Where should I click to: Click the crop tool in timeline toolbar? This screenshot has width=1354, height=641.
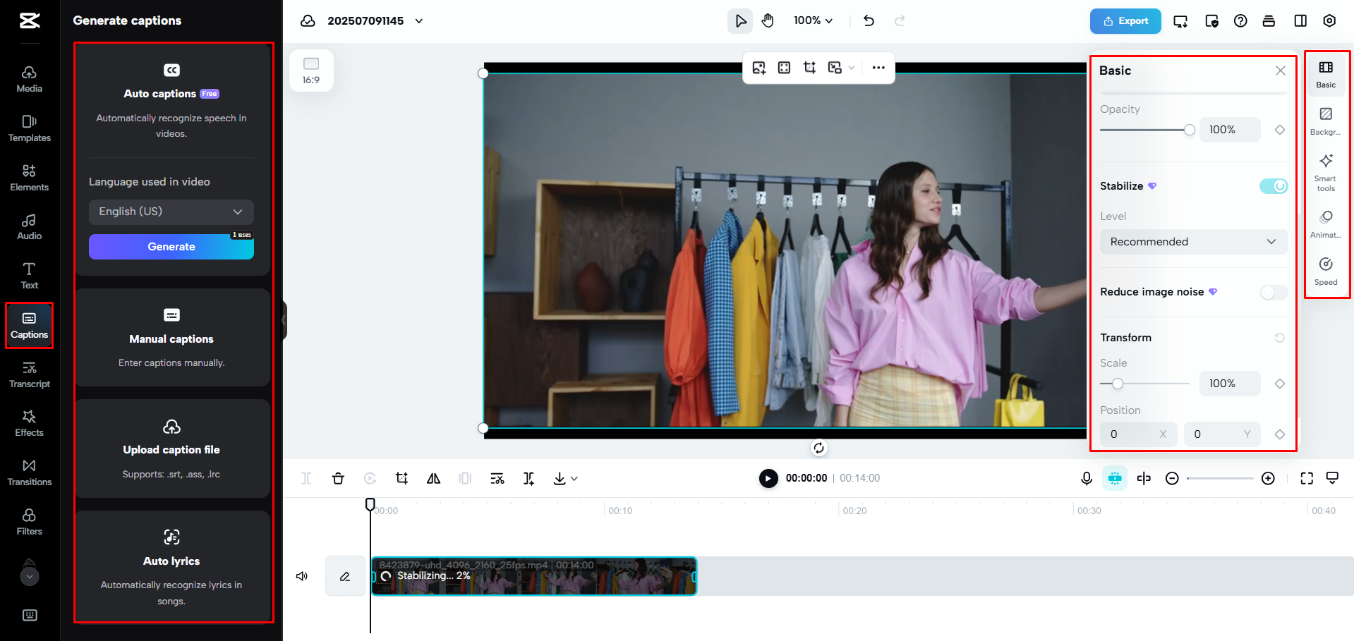(401, 478)
